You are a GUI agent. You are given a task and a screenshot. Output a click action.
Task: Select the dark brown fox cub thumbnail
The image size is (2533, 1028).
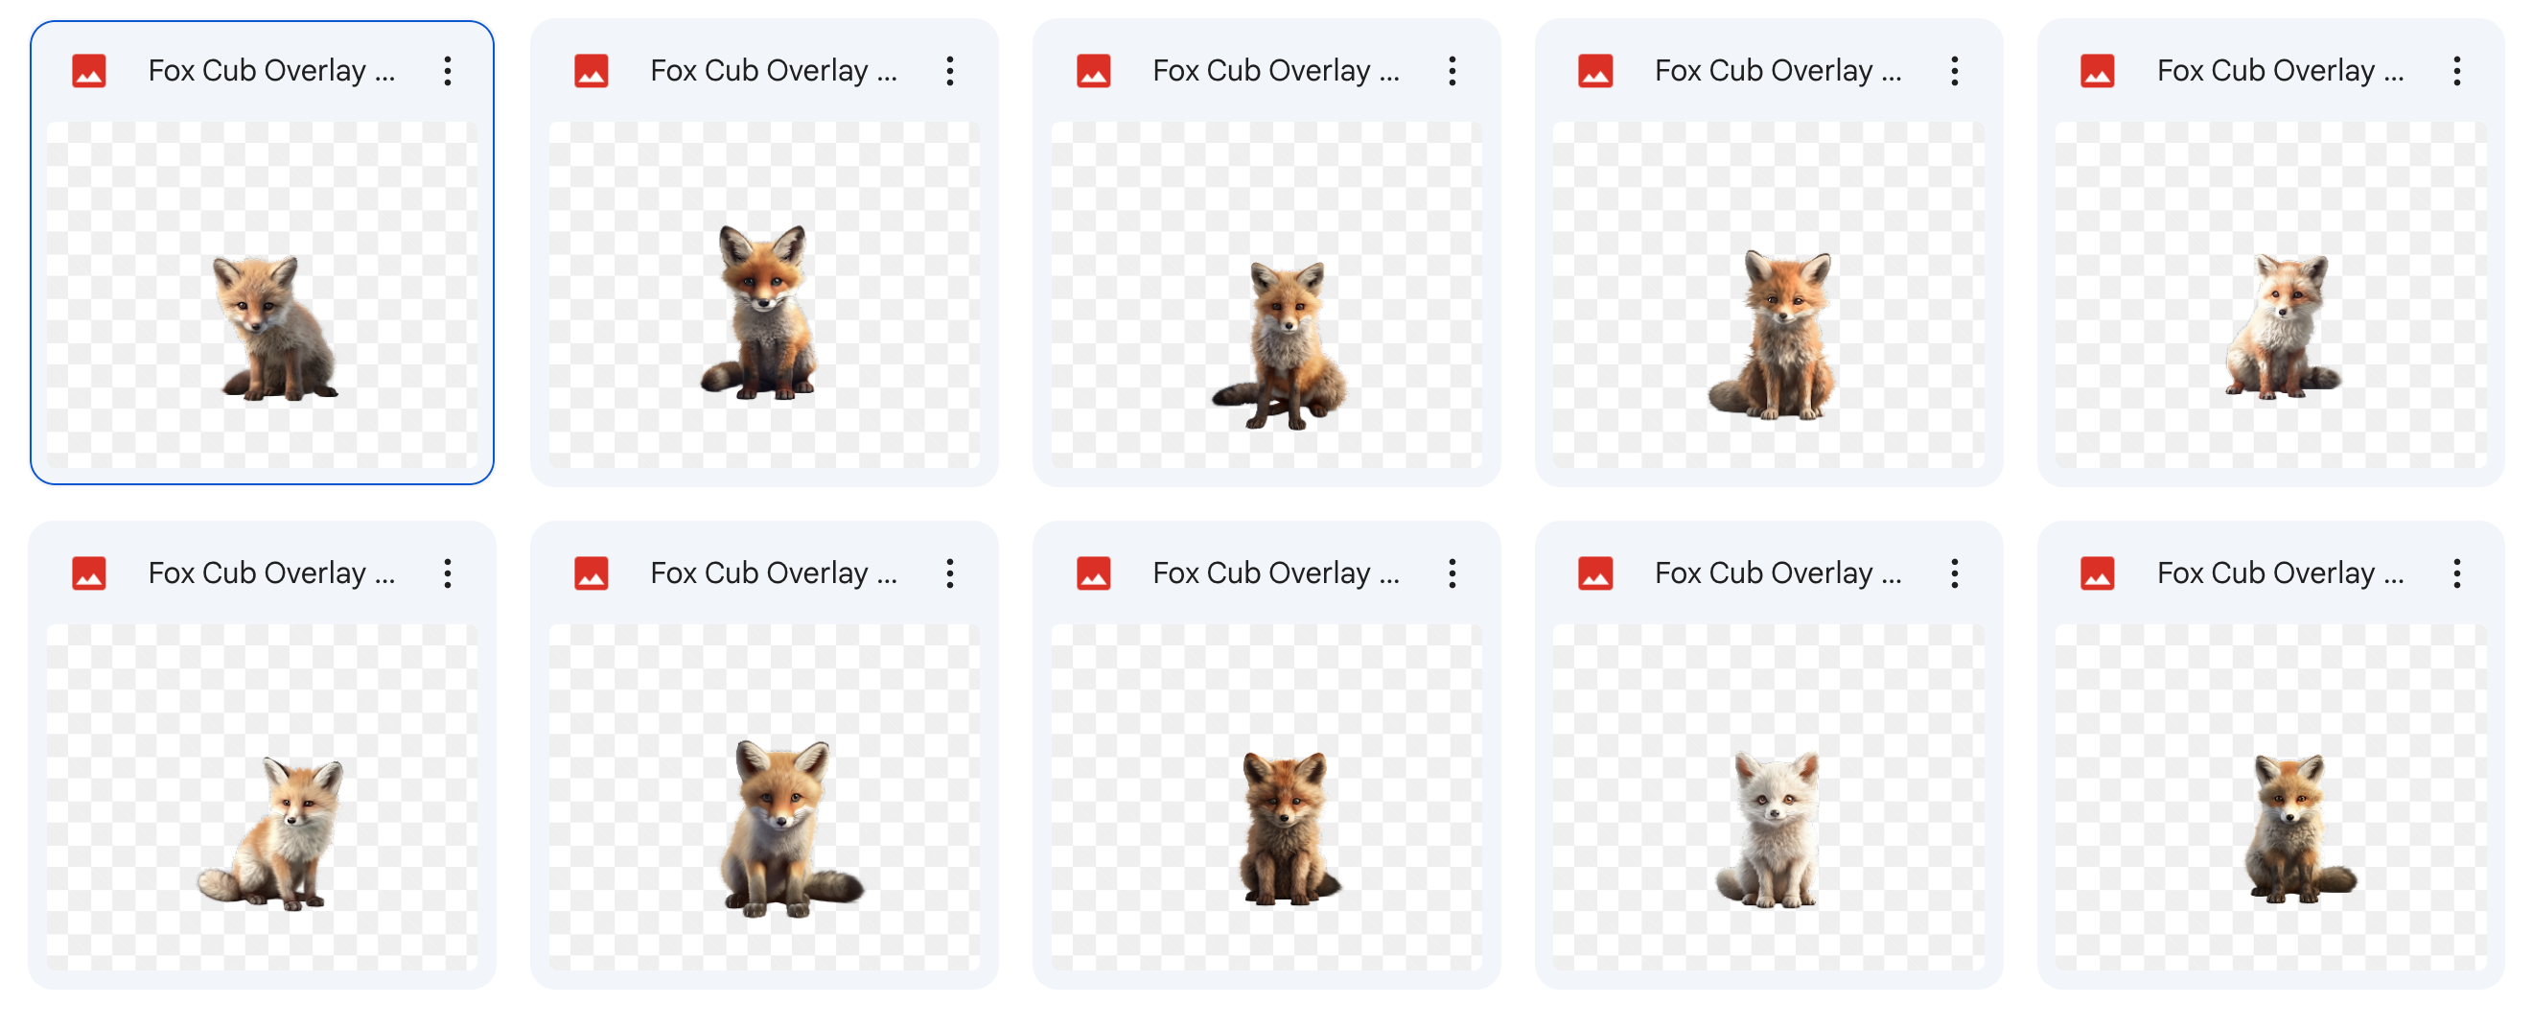[1266, 797]
